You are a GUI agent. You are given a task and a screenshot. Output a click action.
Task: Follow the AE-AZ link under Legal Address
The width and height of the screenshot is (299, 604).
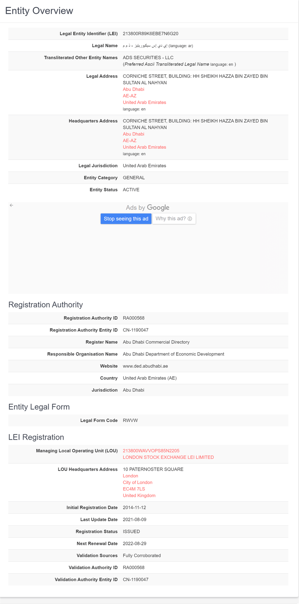click(x=130, y=96)
